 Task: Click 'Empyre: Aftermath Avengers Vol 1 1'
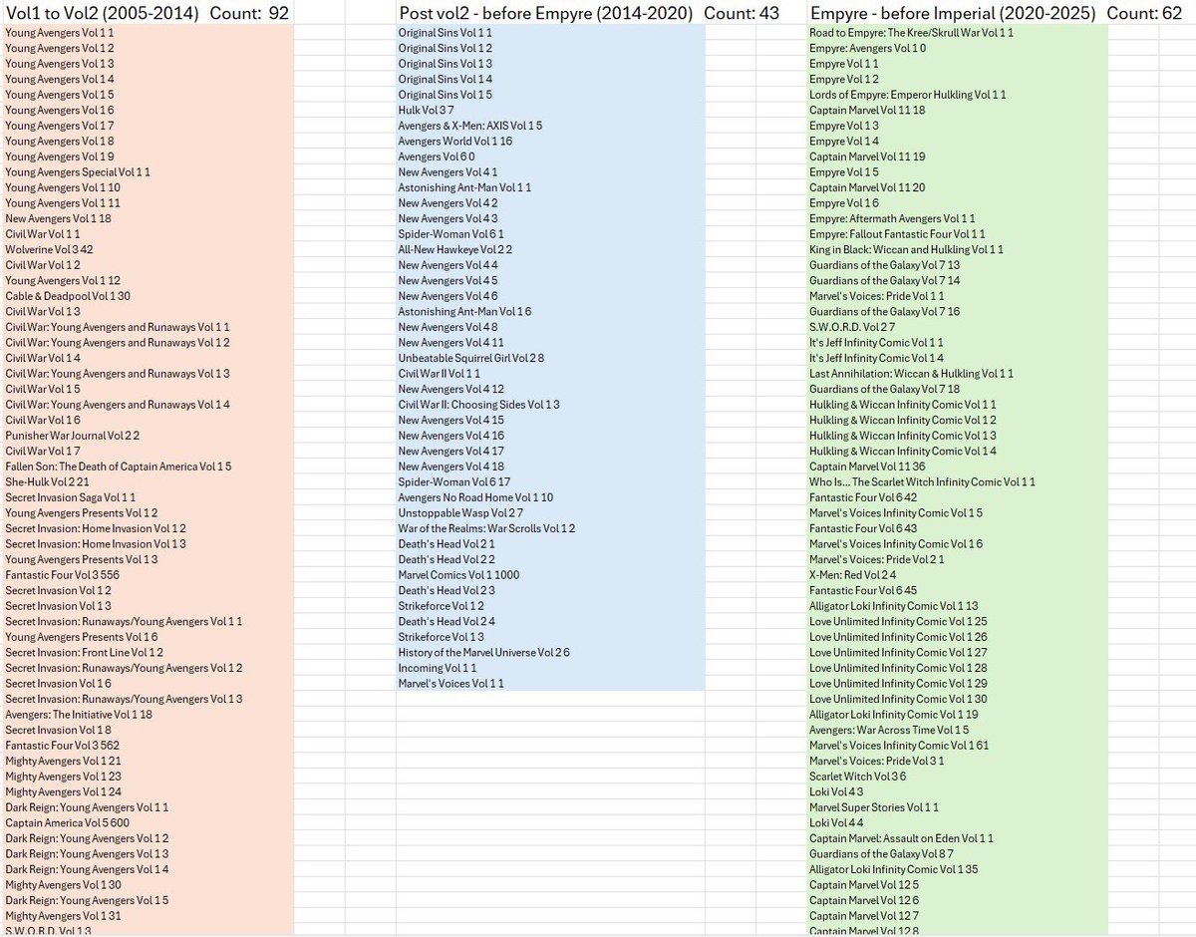(892, 218)
